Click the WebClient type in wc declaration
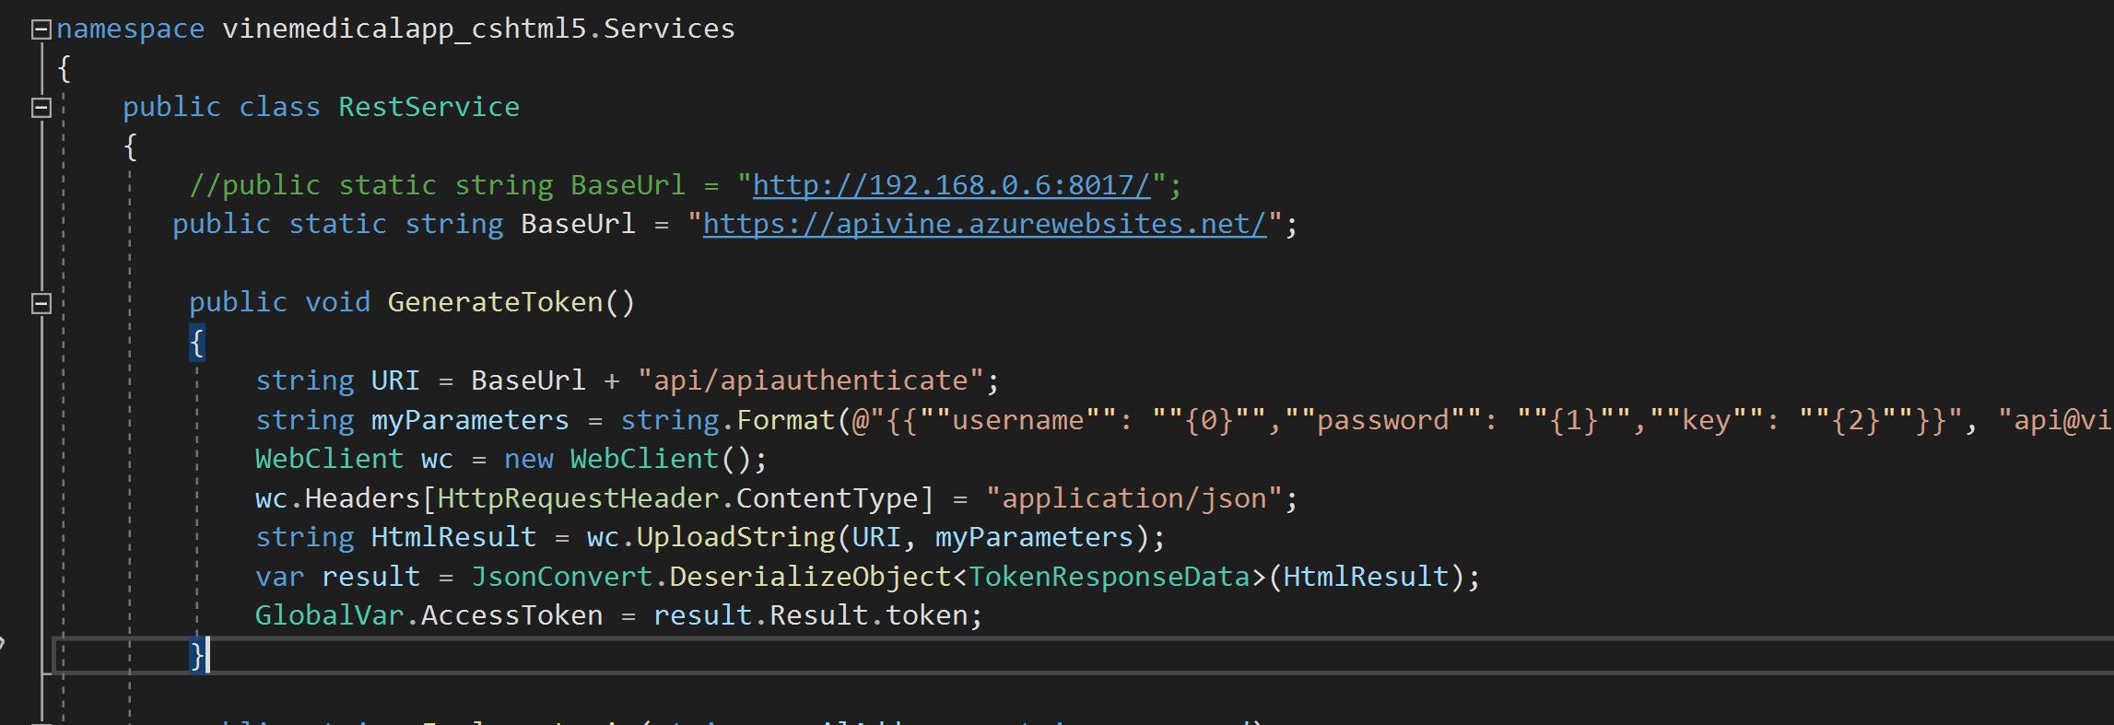This screenshot has width=2114, height=725. [329, 459]
